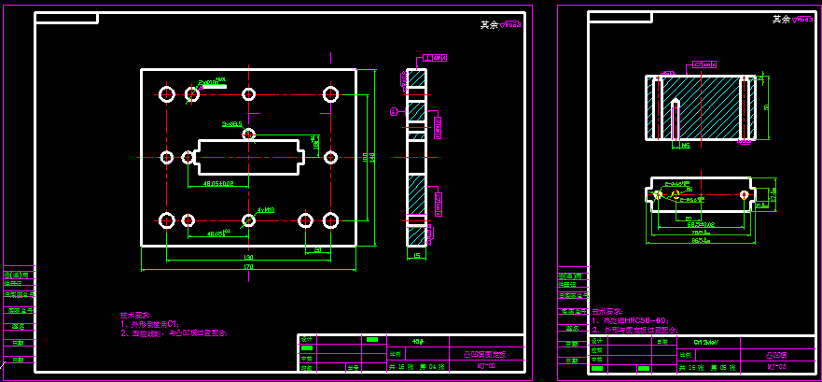Click 共 16 张 第 05 张 sheet count

(708, 366)
